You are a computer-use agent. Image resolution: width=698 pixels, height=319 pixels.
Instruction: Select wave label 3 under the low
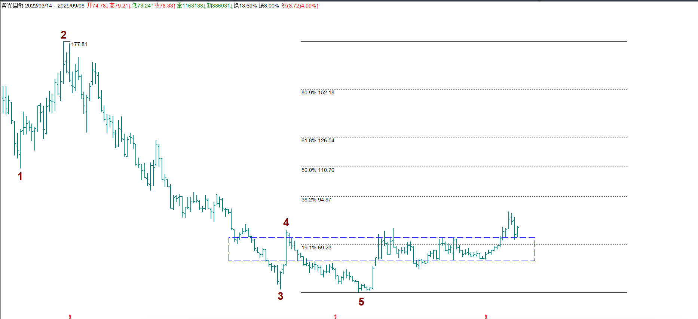(x=281, y=296)
